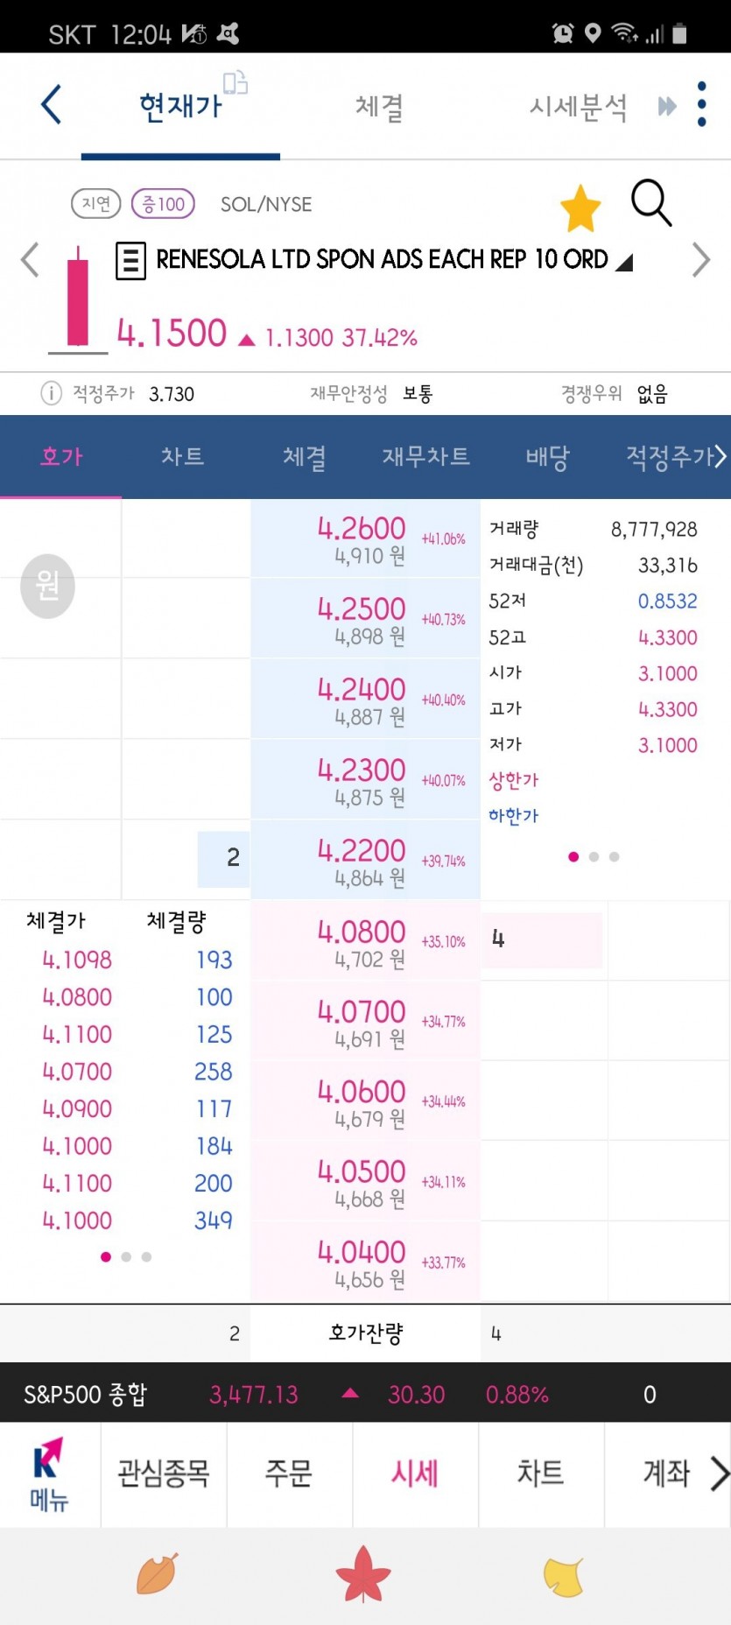Tap the red maple leaf icon

(363, 1574)
